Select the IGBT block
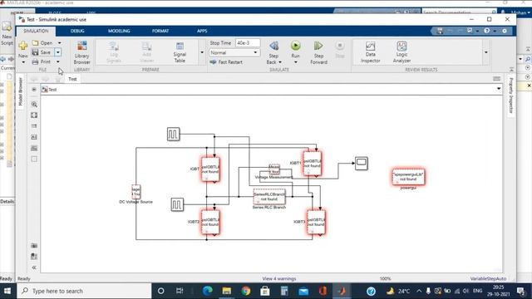This screenshot has height=299, width=532. click(210, 169)
